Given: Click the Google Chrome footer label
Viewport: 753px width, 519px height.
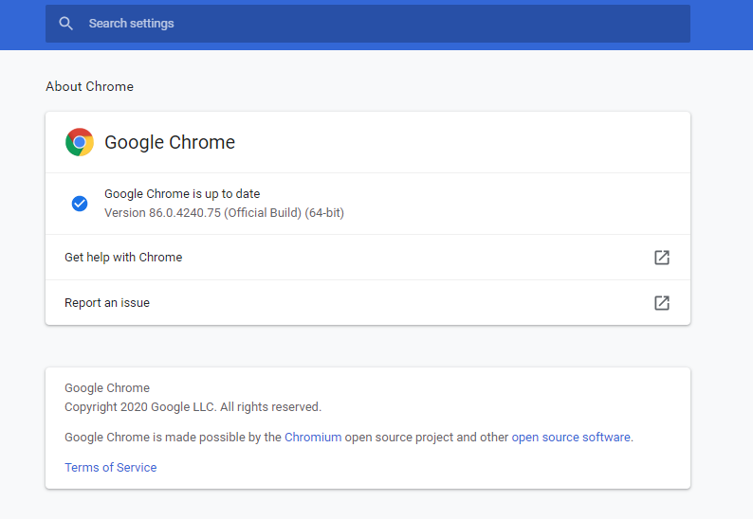Looking at the screenshot, I should click(x=107, y=388).
